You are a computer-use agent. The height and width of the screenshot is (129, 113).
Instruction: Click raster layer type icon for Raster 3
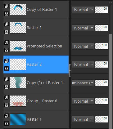(x=7, y=24)
